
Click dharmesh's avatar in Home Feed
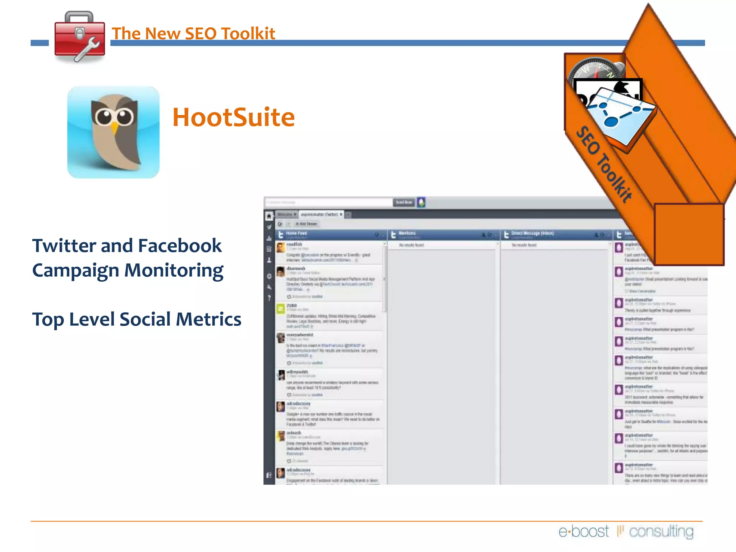point(281,272)
